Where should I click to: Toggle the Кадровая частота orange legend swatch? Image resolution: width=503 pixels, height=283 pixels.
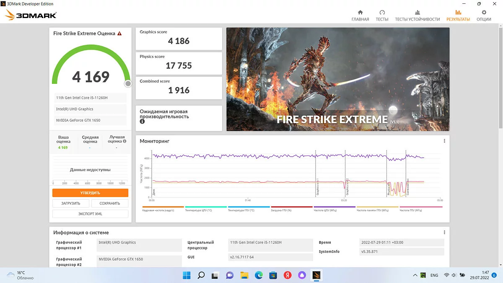pyautogui.click(x=163, y=207)
